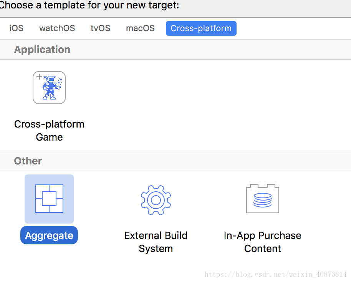Choose the External Build System gear icon

click(156, 200)
